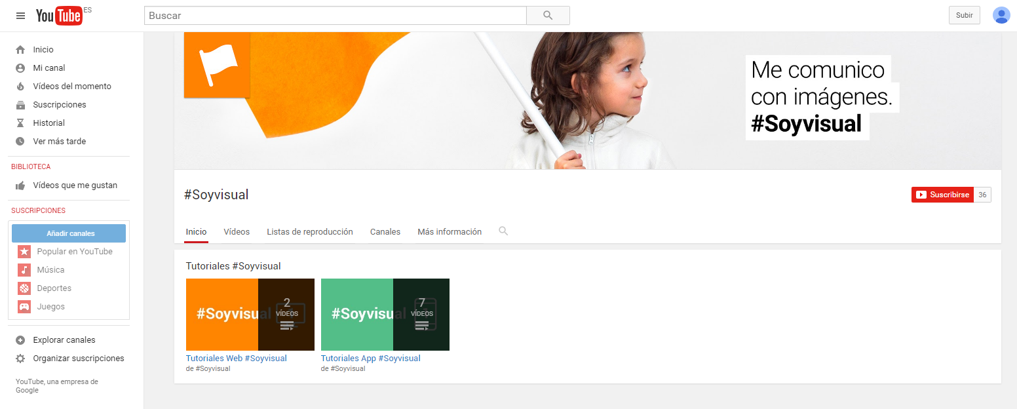Click the Explorar canales plus icon
The image size is (1017, 409).
20,340
